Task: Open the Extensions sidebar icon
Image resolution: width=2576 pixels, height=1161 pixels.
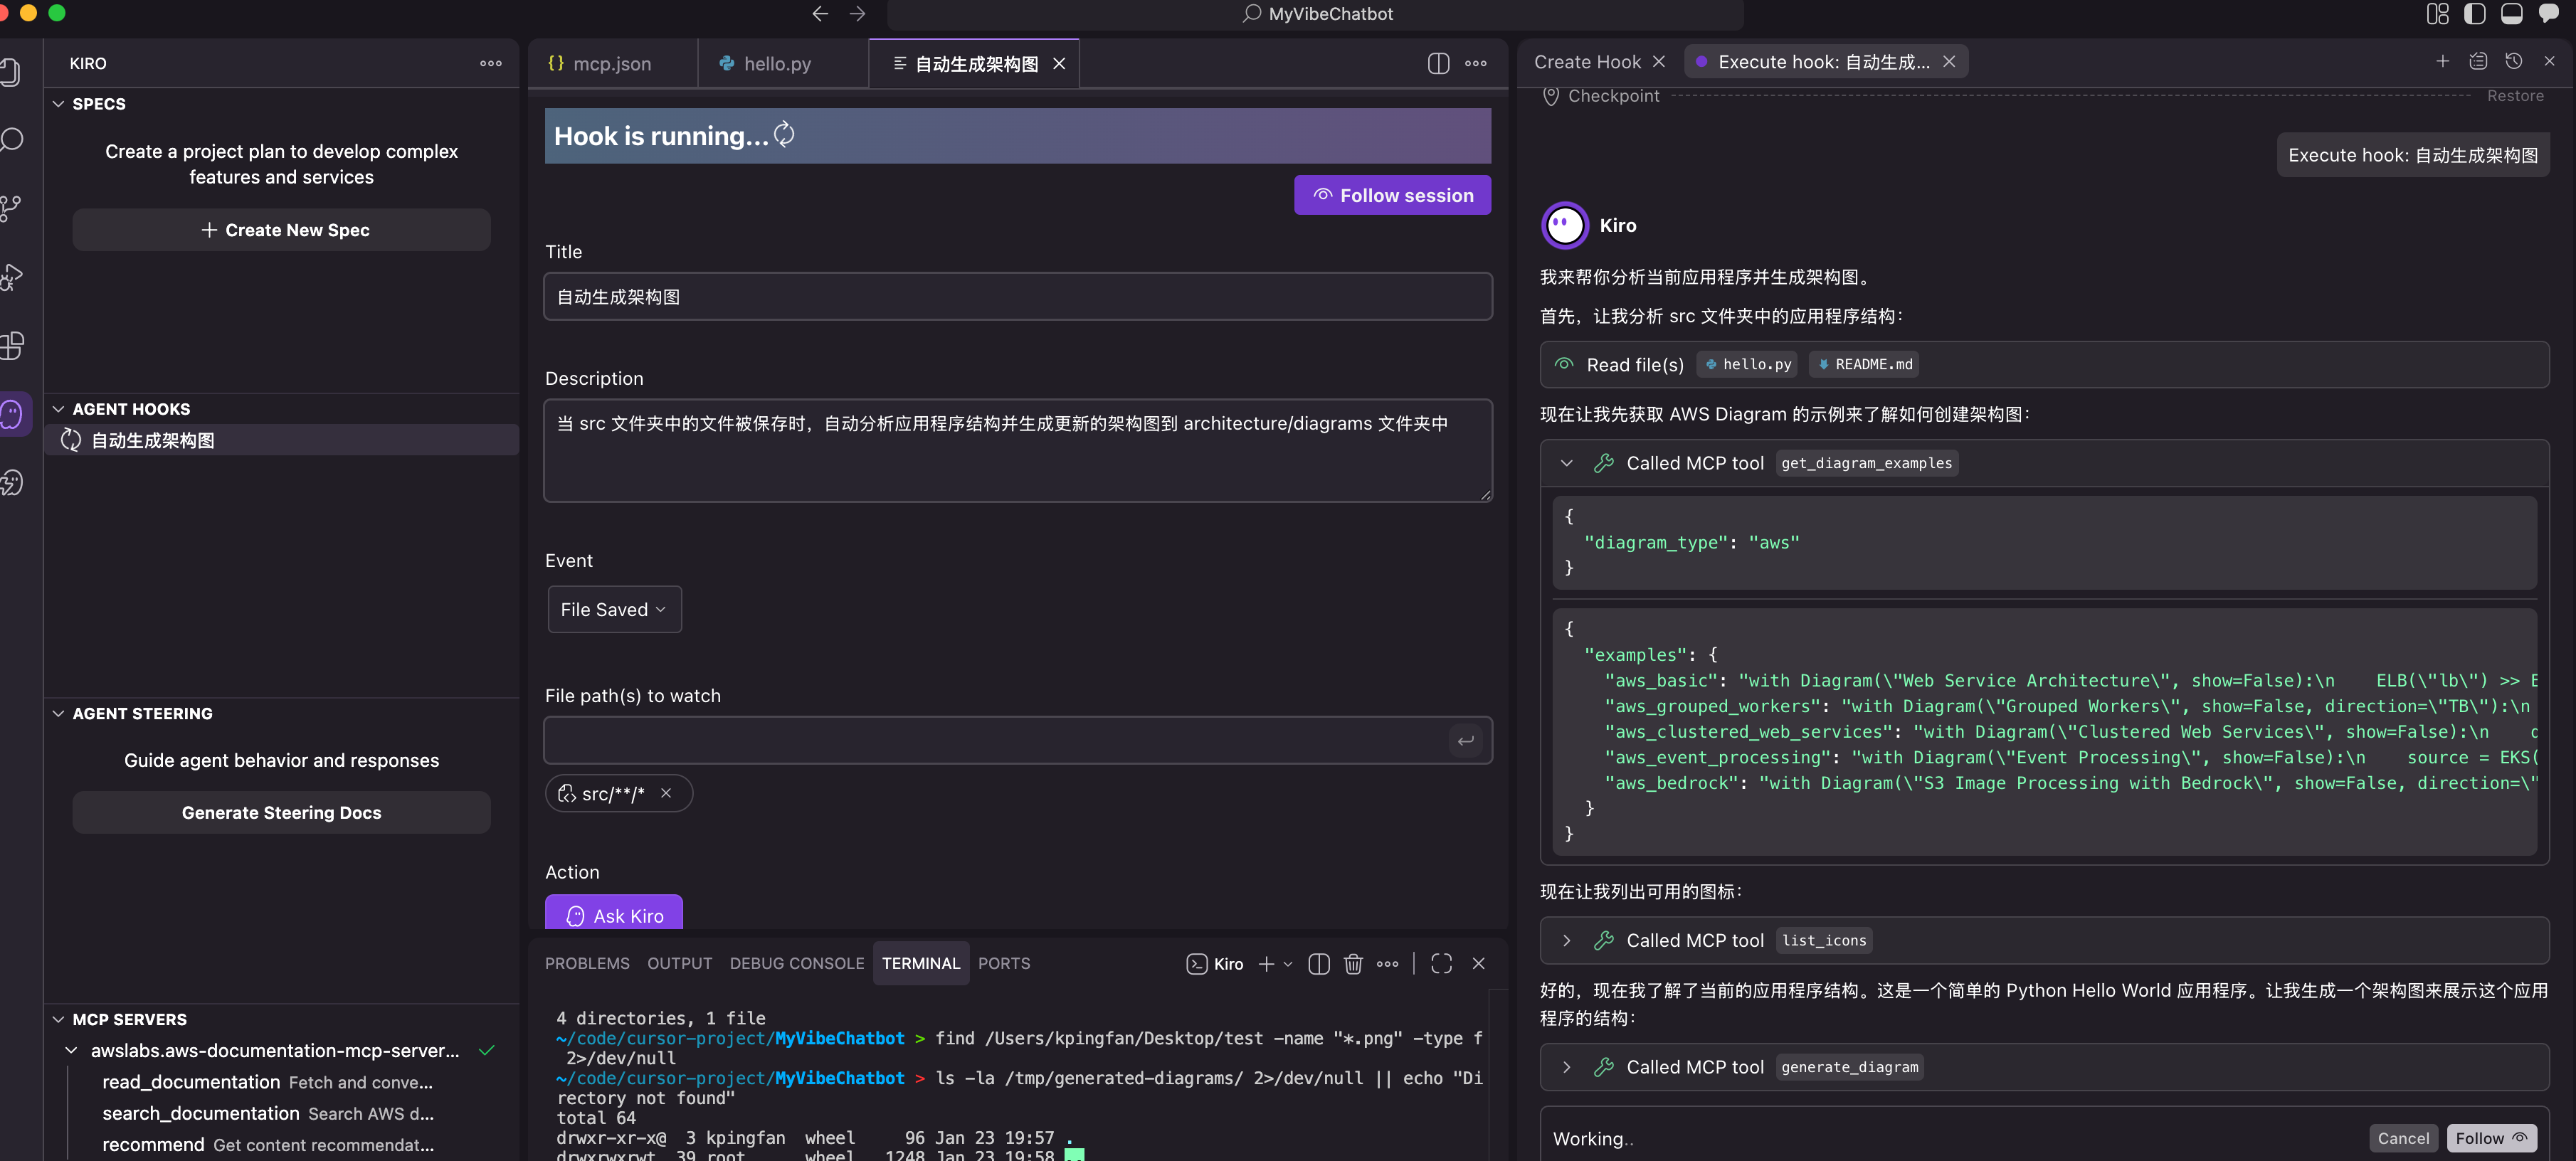Action: 12,345
